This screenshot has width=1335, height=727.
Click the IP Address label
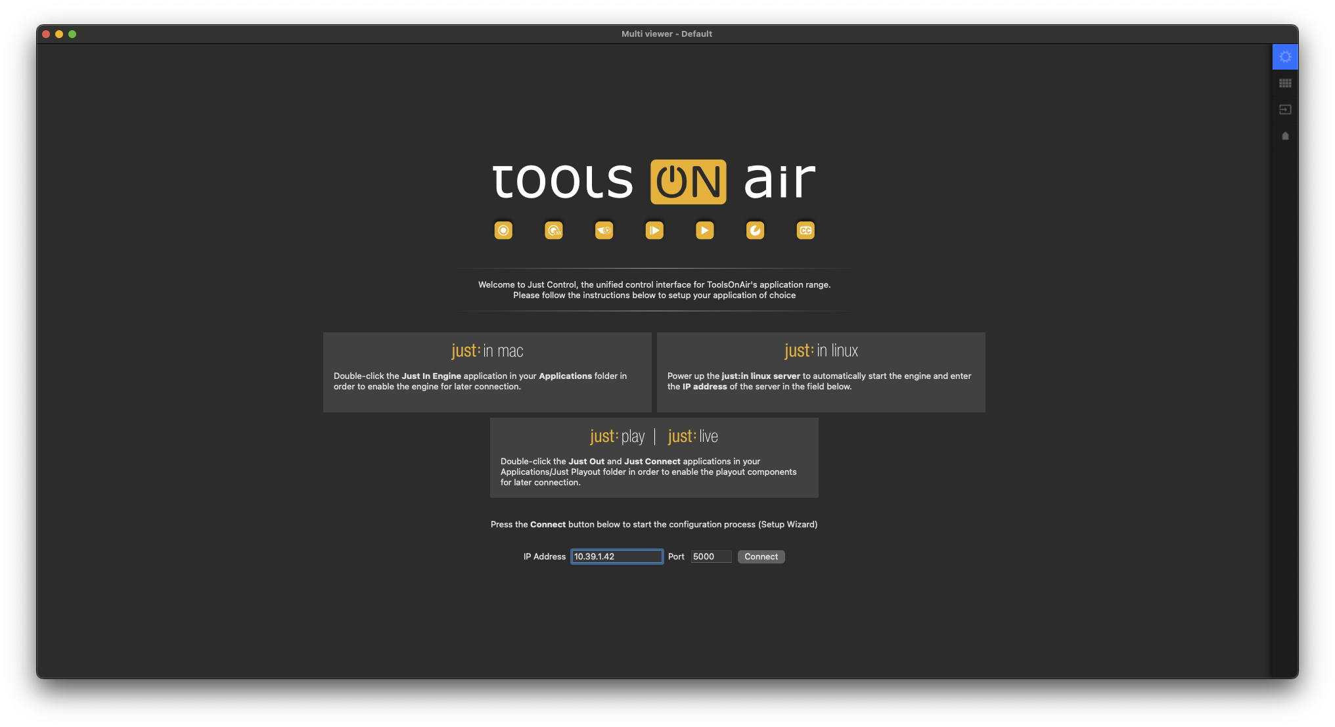pos(545,557)
